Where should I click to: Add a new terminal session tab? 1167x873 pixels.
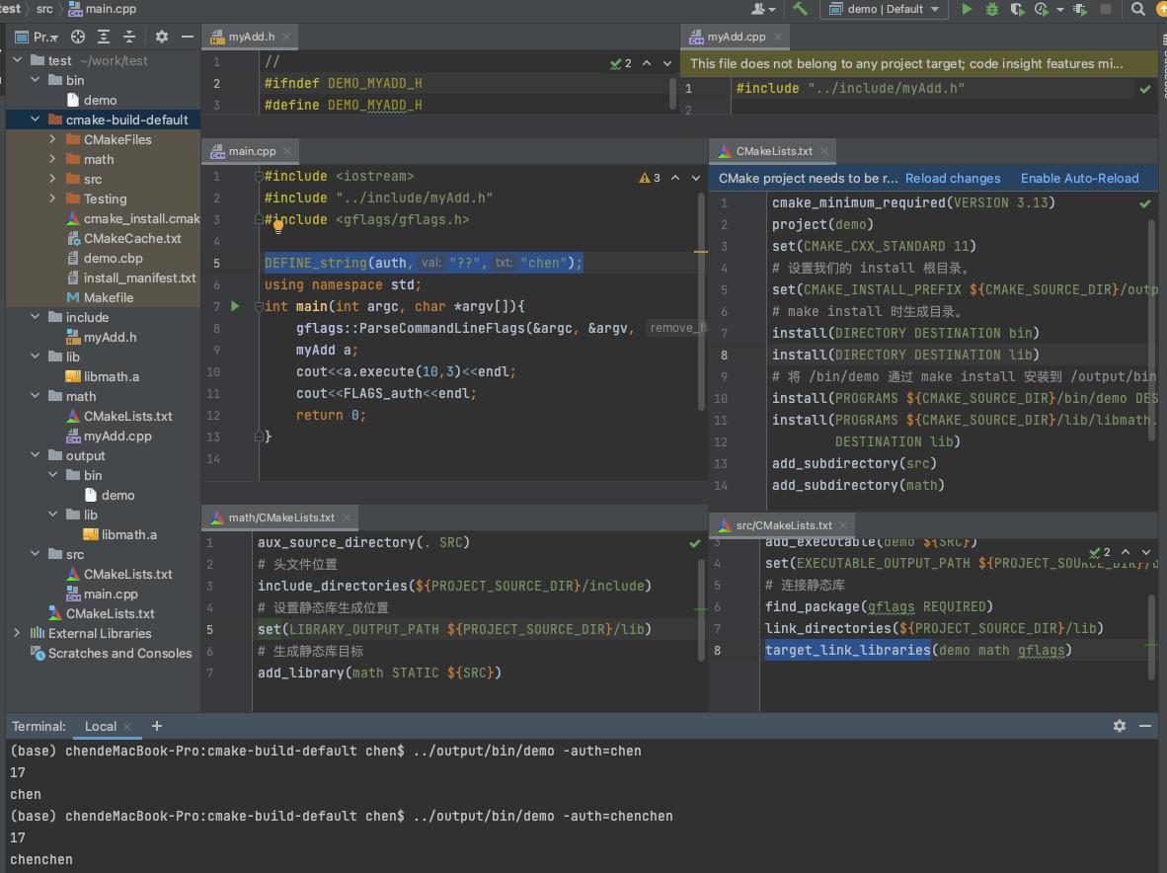[x=157, y=726]
